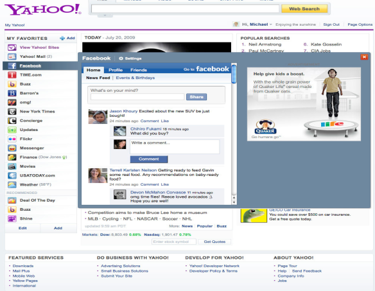Click Yahoo! Developer Network link
The image size is (375, 291).
coord(214,266)
